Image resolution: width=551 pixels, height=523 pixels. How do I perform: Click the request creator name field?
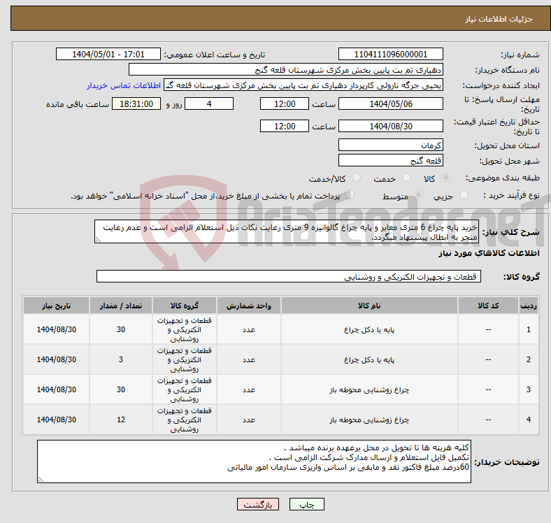point(303,85)
